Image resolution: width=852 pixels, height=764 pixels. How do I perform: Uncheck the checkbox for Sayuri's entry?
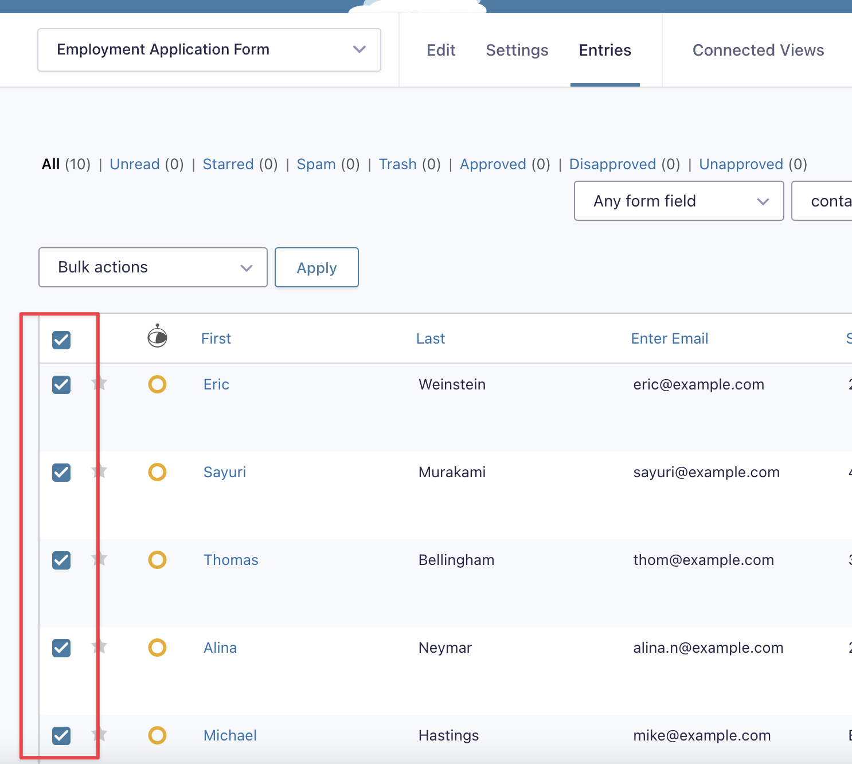tap(61, 473)
